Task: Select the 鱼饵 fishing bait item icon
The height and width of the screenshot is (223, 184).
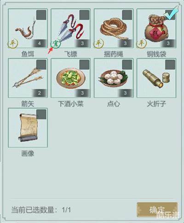Action: pyautogui.click(x=28, y=28)
